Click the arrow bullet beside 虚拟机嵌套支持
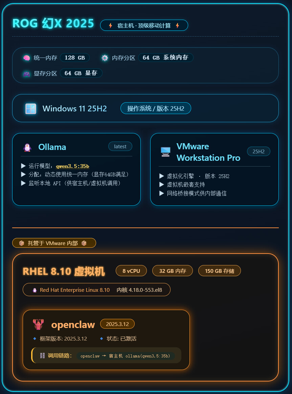The image size is (292, 394). pos(162,184)
